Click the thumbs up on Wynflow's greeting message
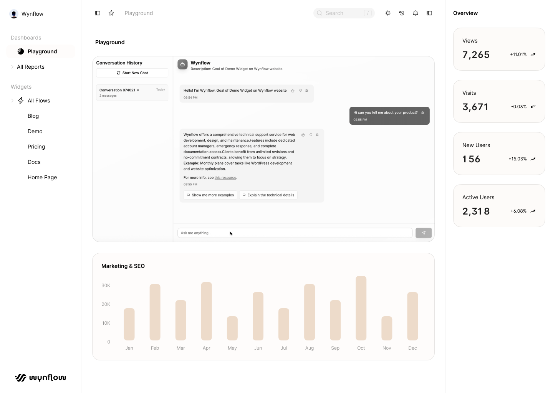 click(293, 91)
